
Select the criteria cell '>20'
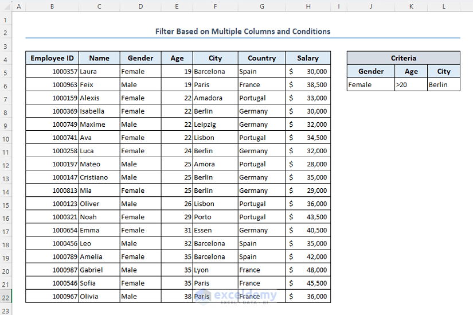pos(411,84)
